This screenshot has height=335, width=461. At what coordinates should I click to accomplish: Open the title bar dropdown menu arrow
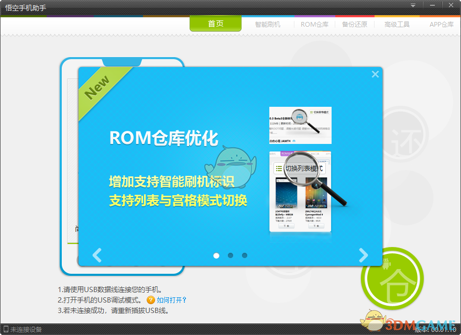pos(413,5)
